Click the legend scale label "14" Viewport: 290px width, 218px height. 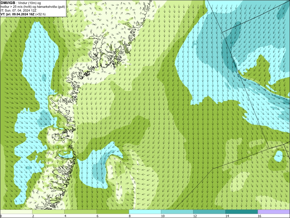(x=227, y=216)
